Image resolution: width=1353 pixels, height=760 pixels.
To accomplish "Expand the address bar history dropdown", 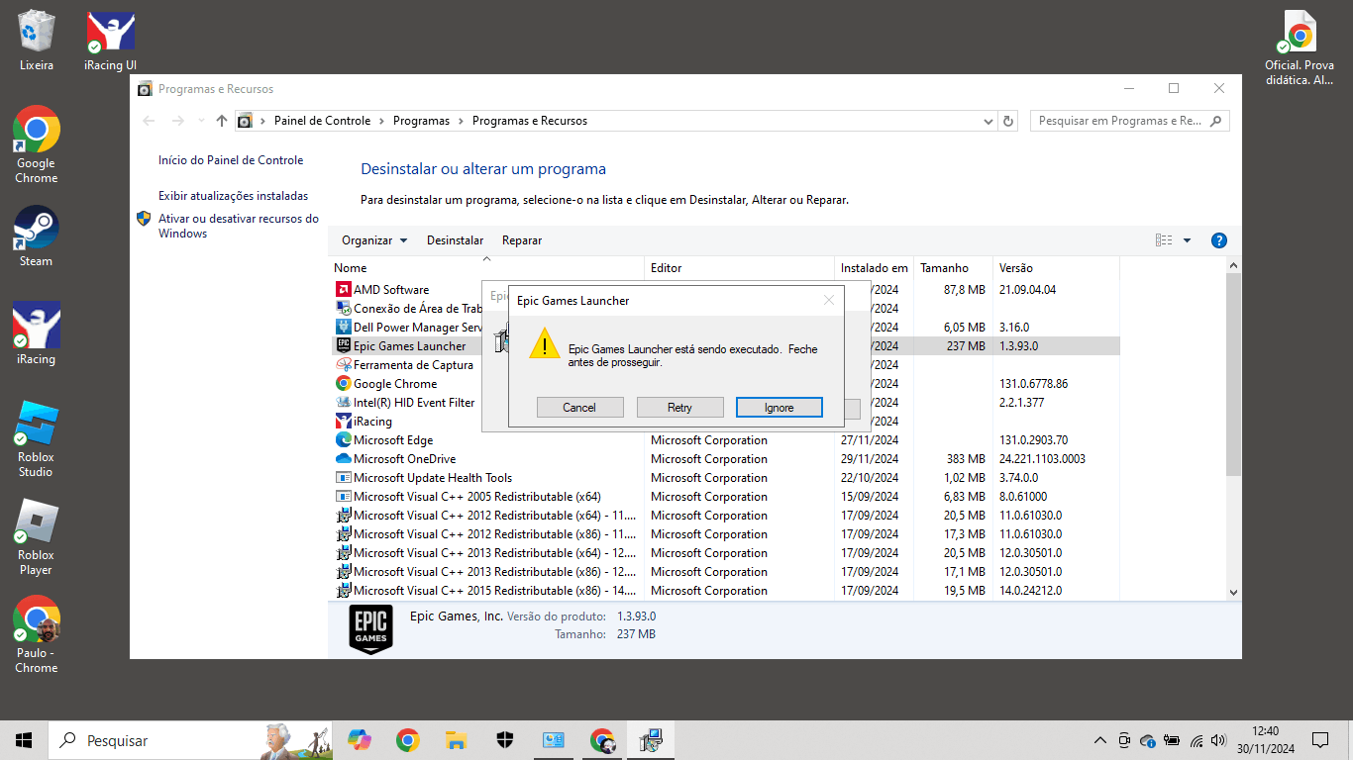I will [x=989, y=121].
